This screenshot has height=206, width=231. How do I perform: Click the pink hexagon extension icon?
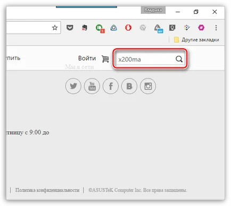(201, 28)
